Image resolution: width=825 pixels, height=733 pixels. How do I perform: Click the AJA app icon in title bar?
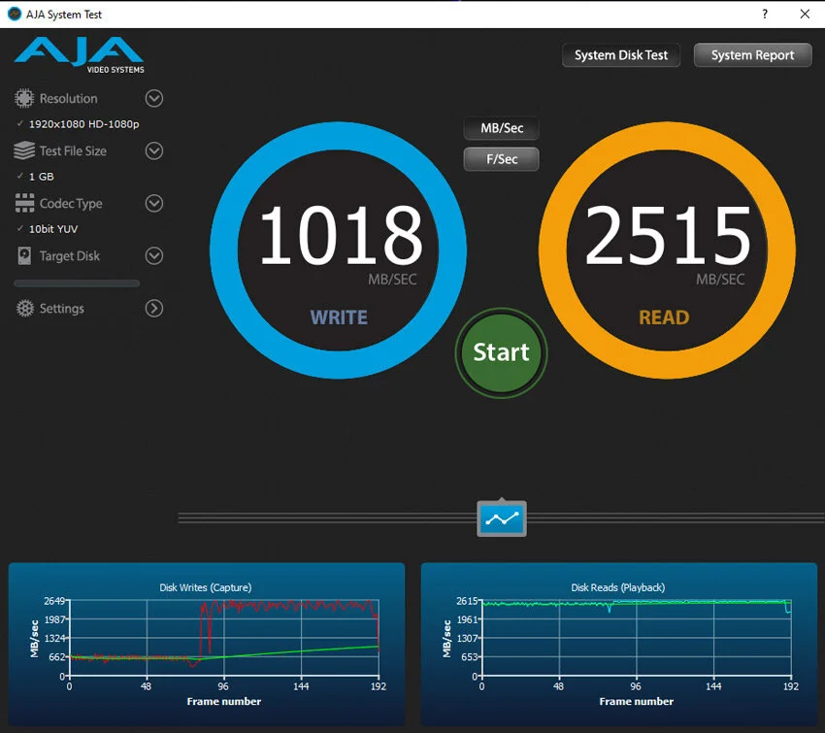[x=15, y=14]
